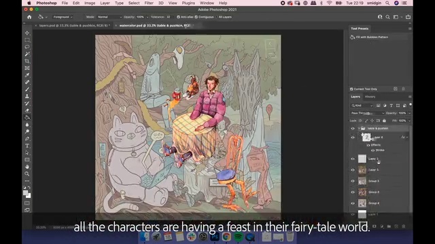Hide the table & pushkin group
Image resolution: width=435 pixels, height=244 pixels.
(353, 128)
